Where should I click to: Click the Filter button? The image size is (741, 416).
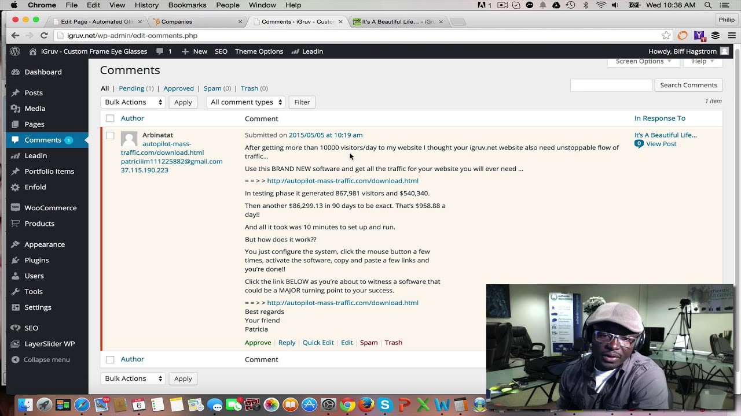pyautogui.click(x=302, y=102)
